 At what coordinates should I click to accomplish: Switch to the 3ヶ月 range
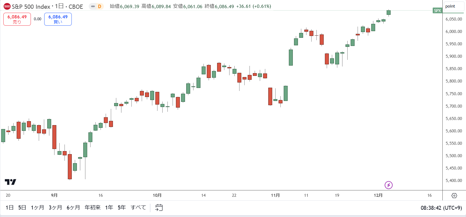point(55,208)
